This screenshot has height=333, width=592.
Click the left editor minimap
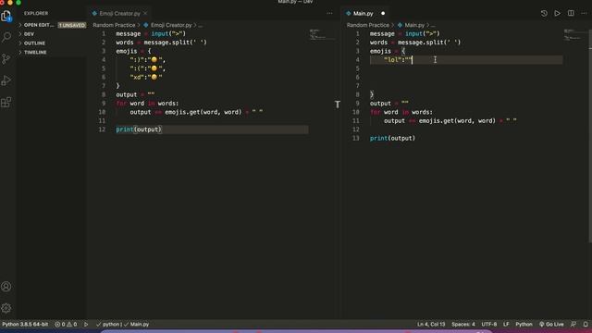tap(322, 34)
